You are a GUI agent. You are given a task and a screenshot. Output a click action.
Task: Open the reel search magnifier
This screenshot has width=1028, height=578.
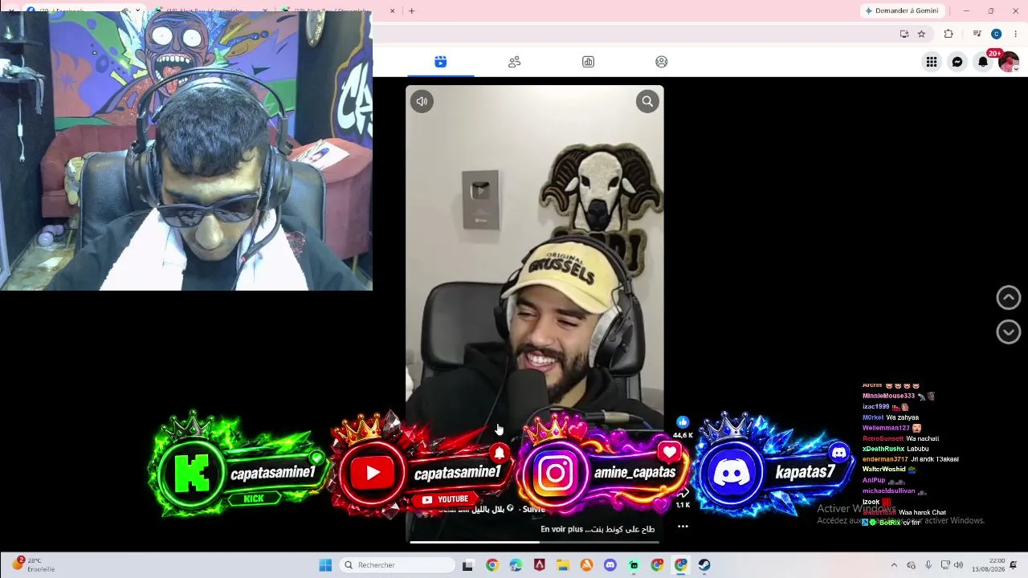647,101
